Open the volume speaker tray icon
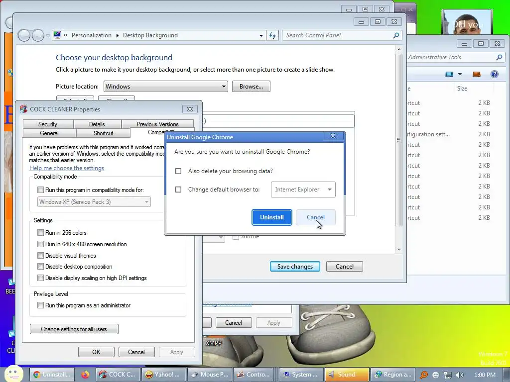The image size is (510, 382). tap(460, 375)
